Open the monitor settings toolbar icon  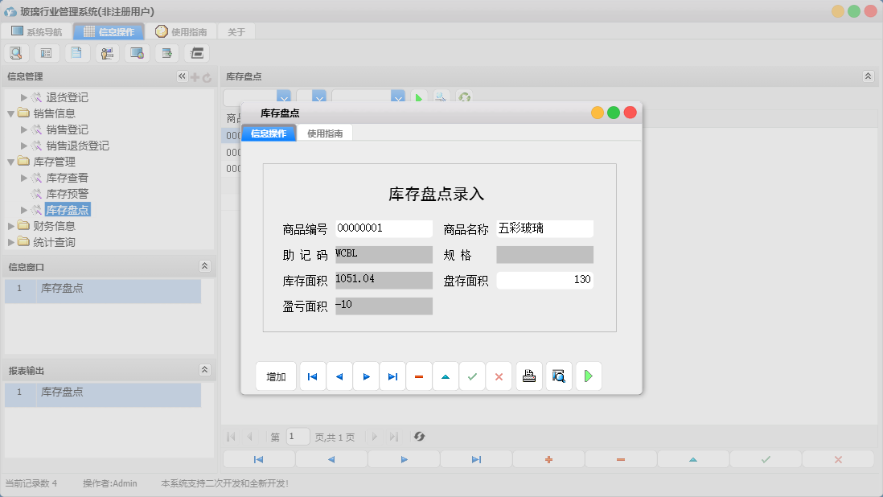(137, 52)
